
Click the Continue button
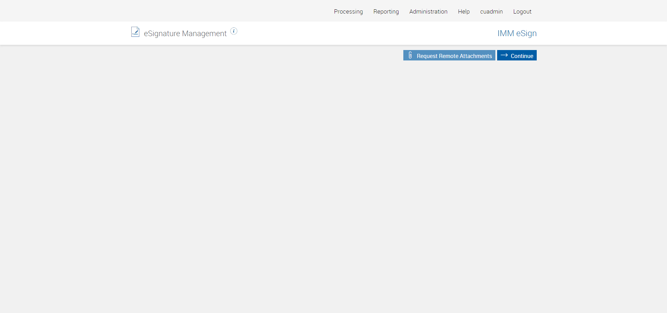[517, 55]
